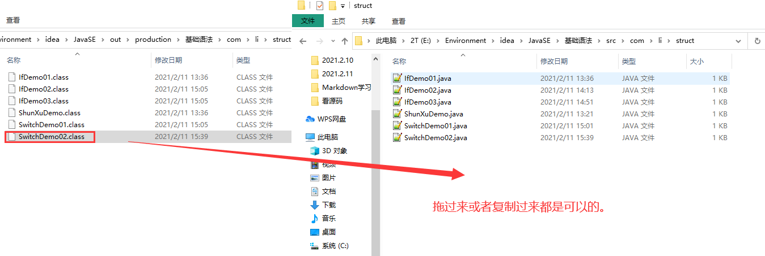This screenshot has width=765, height=256.
Task: Click the refresh icon beside address bar
Action: pyautogui.click(x=757, y=41)
